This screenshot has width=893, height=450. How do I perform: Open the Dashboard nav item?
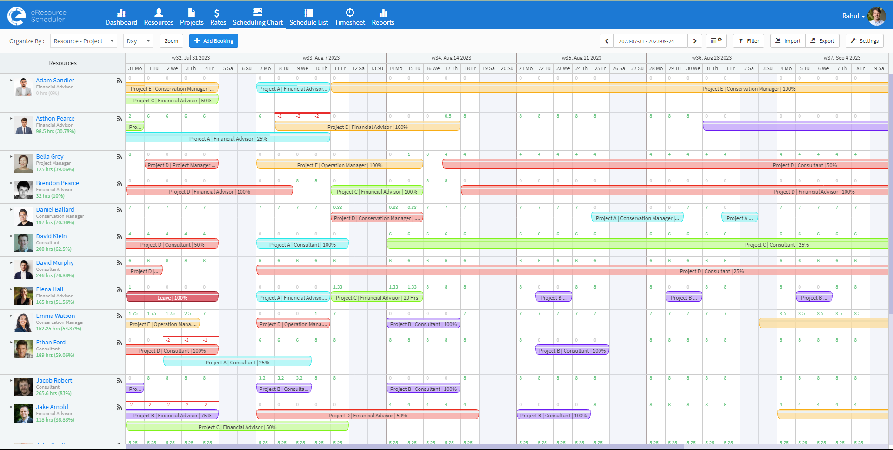121,17
